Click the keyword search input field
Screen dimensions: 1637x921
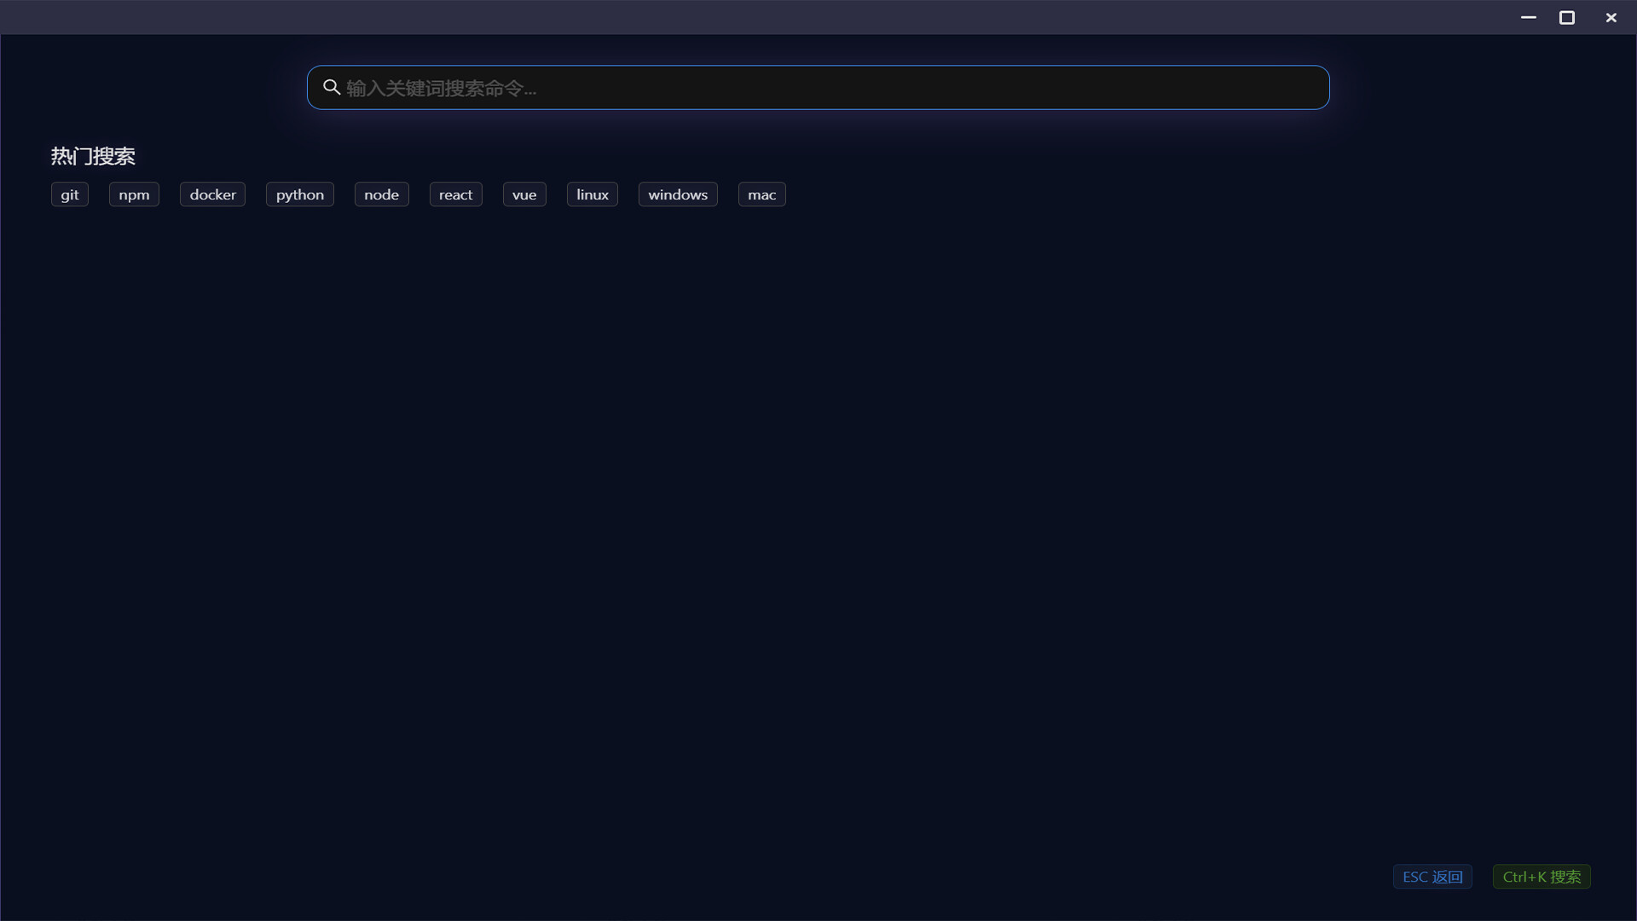click(817, 87)
